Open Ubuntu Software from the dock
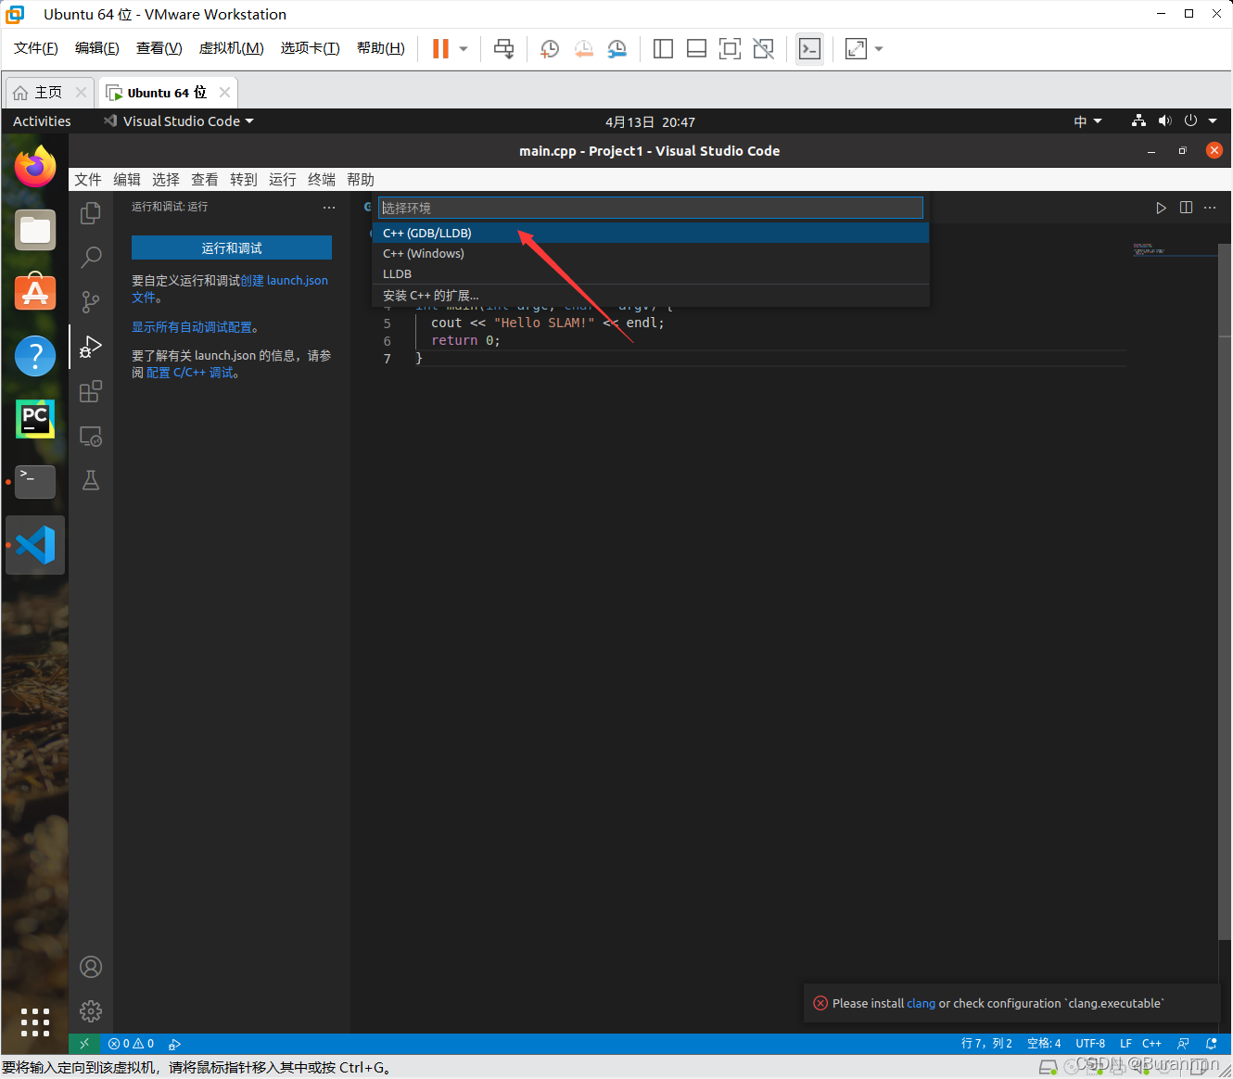This screenshot has height=1079, width=1233. click(35, 293)
